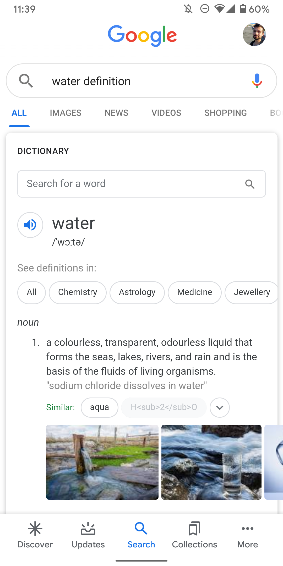Image resolution: width=283 pixels, height=566 pixels.
Task: Select the Astrology definition filter chip
Action: click(x=137, y=292)
